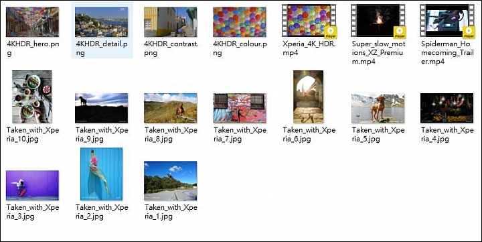
Task: Click the file name Taken_with_Xperia_6.jpg
Action: pyautogui.click(x=309, y=135)
